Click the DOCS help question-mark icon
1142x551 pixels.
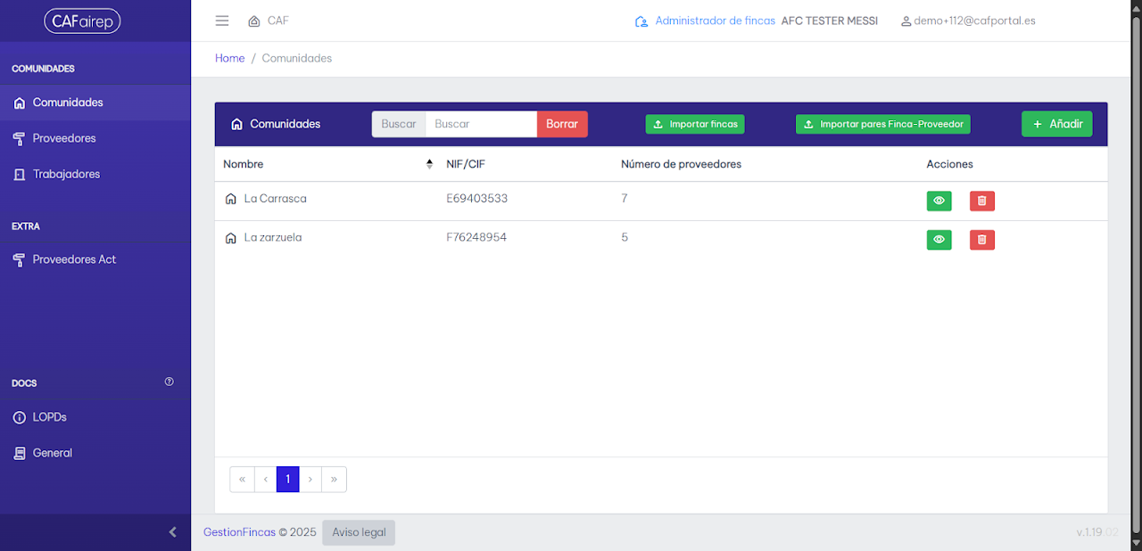170,382
